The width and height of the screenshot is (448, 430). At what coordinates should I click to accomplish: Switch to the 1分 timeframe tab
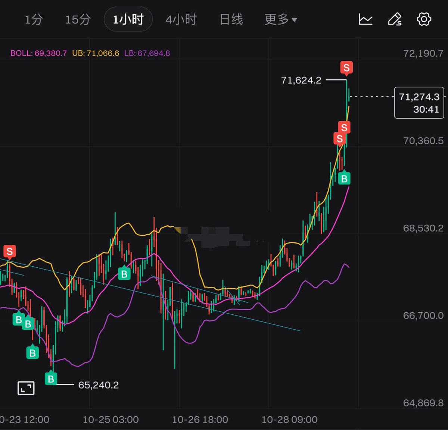[34, 19]
